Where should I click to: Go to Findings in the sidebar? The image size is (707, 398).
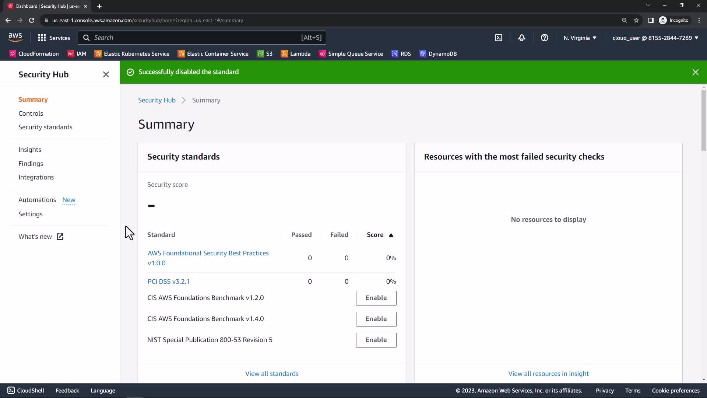click(x=31, y=163)
